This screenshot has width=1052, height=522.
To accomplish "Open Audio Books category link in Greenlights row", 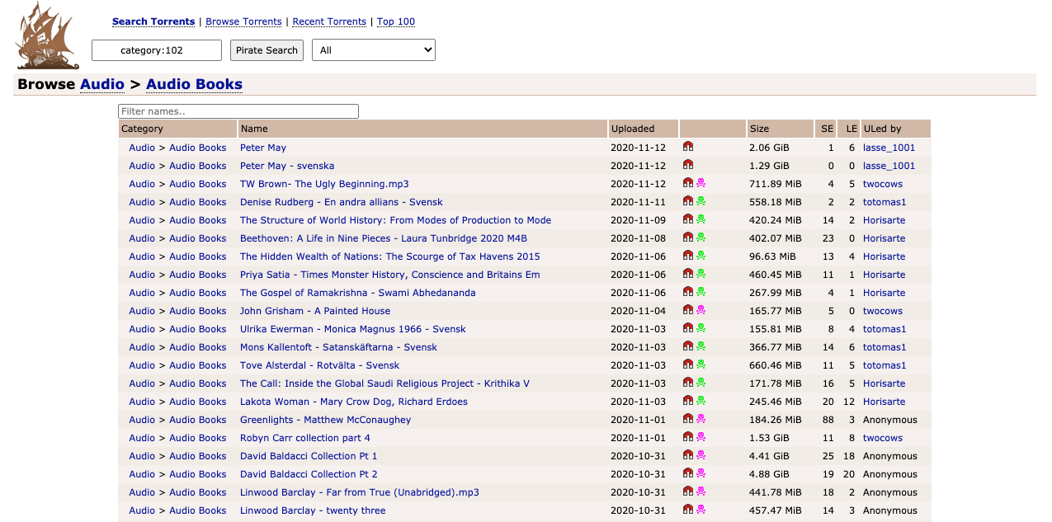I will (x=198, y=420).
